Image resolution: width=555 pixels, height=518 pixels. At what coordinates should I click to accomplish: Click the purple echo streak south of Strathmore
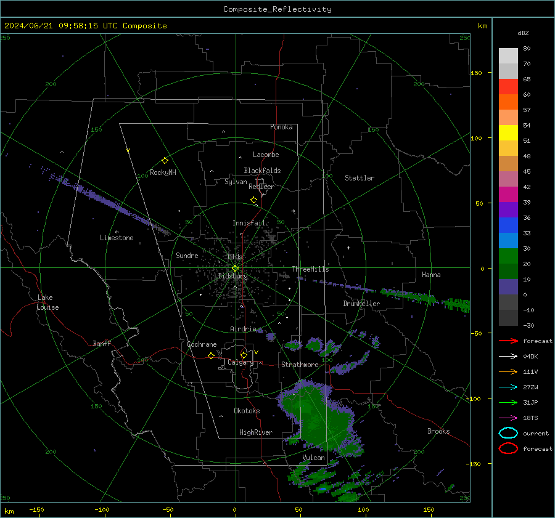350,364
